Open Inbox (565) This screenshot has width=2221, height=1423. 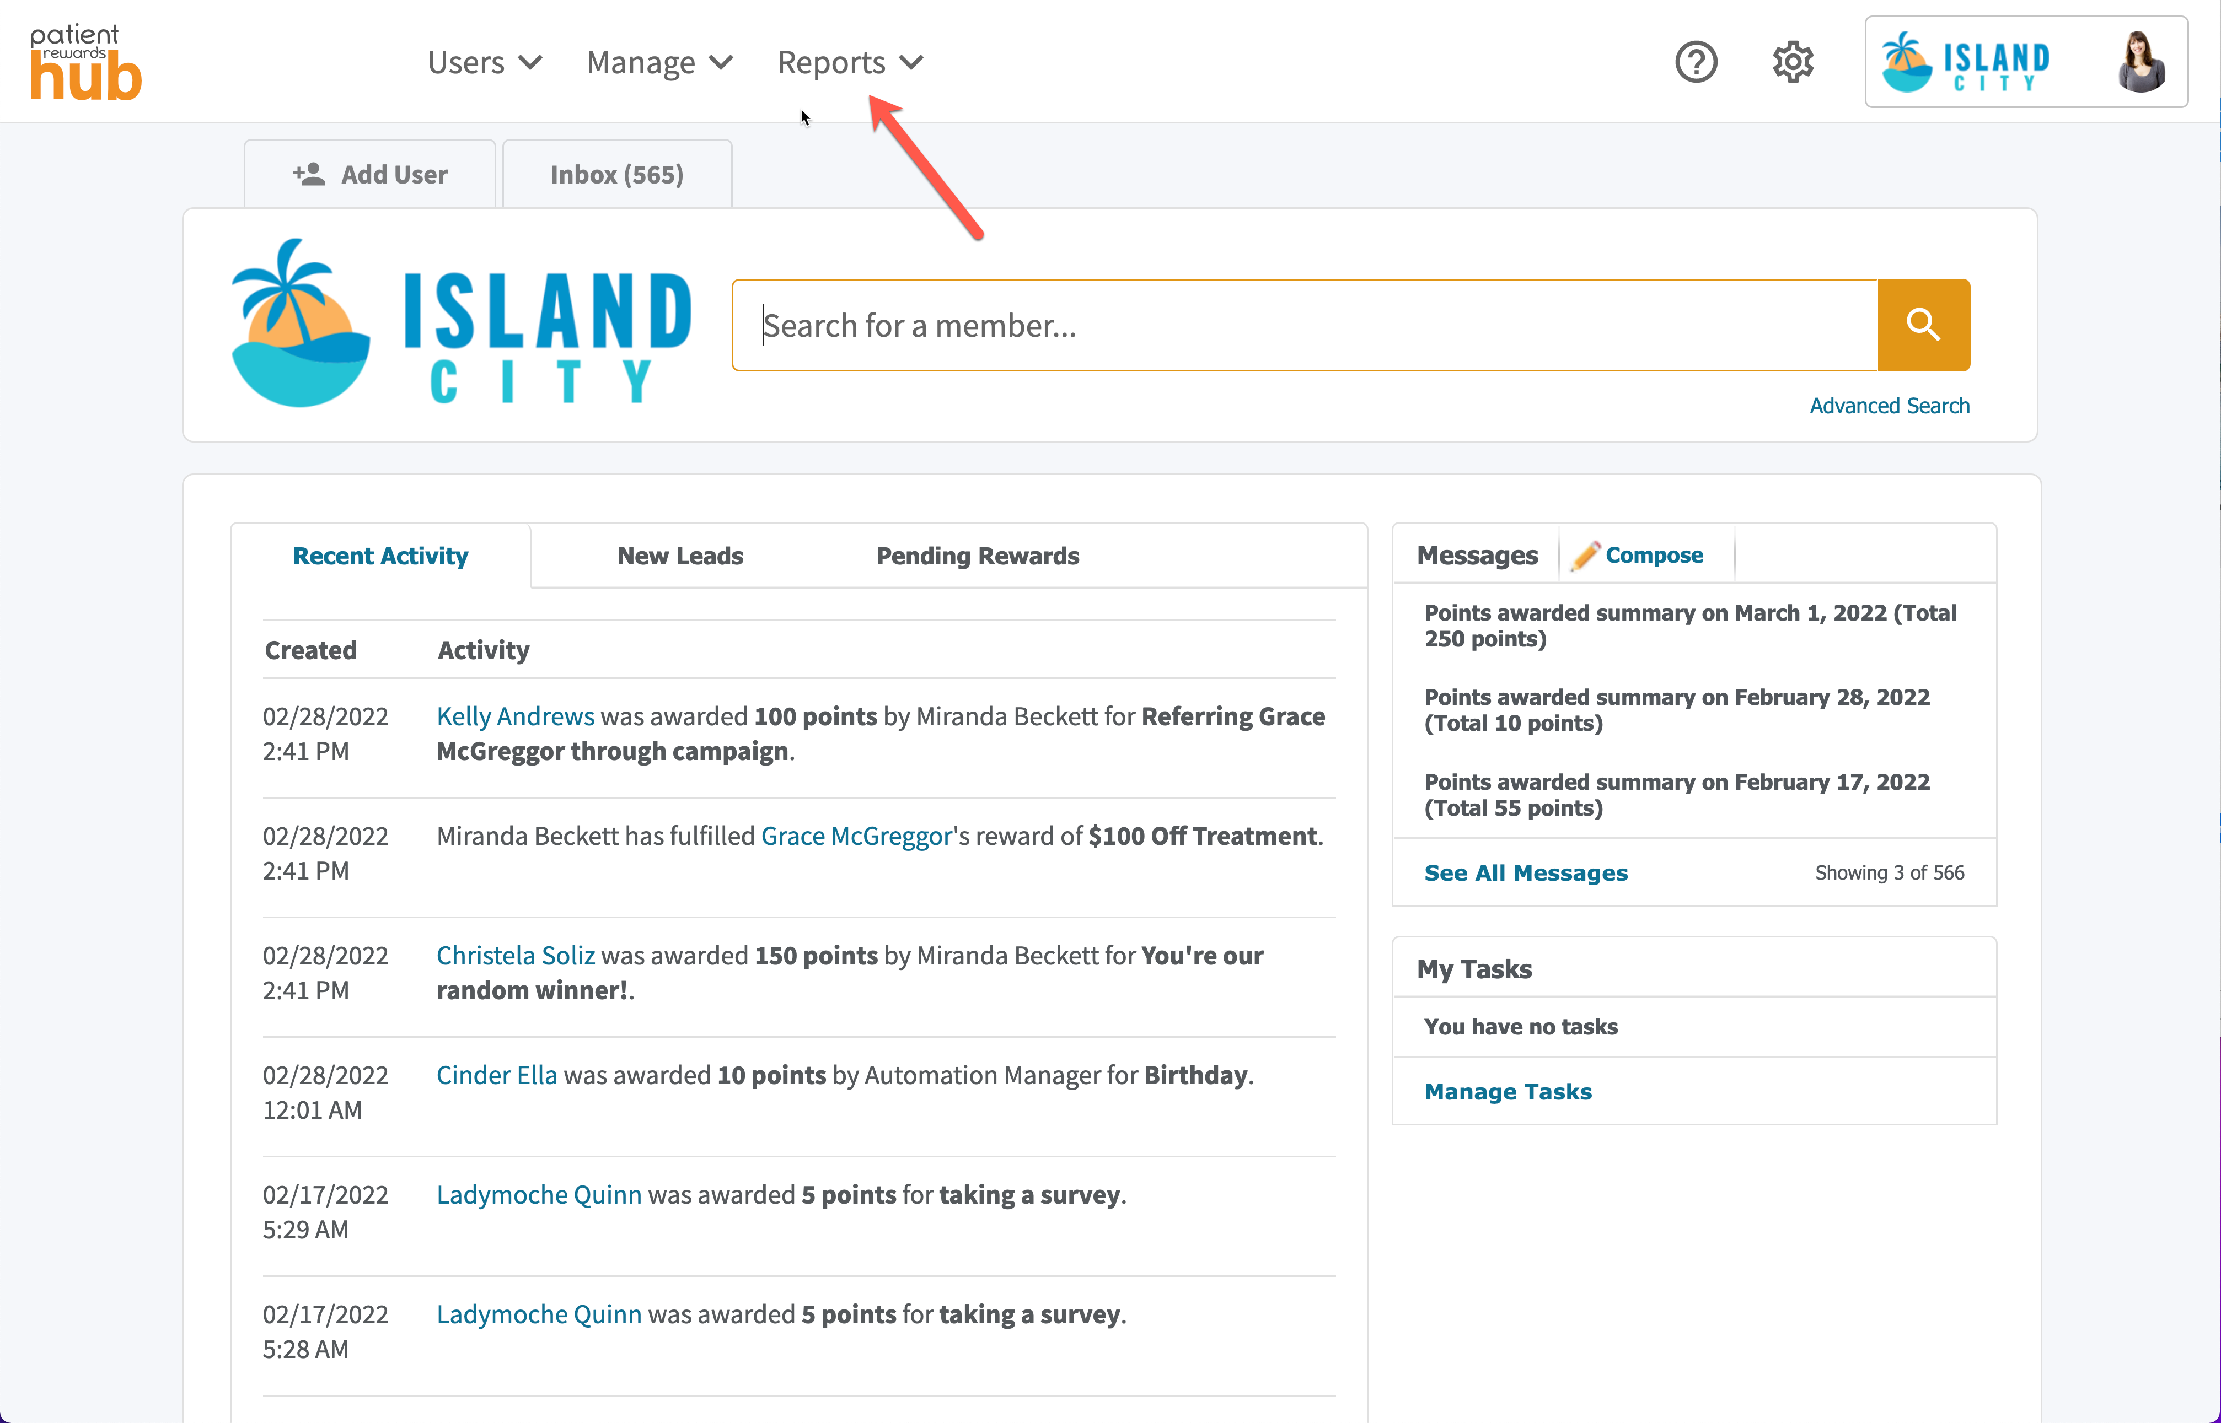point(618,174)
